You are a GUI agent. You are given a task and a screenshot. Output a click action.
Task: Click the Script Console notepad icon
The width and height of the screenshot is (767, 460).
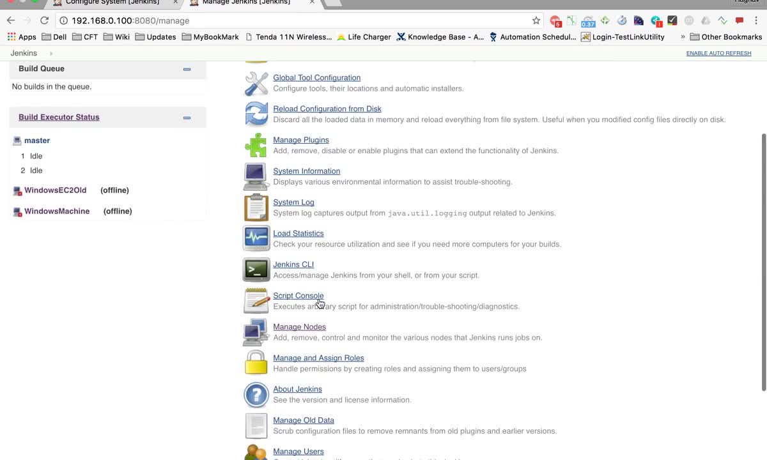pos(256,301)
